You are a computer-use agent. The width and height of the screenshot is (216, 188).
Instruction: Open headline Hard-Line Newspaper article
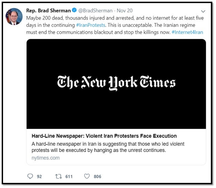[x=104, y=136]
